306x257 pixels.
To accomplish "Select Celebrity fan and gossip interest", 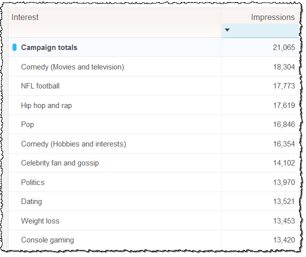I will pyautogui.click(x=60, y=163).
